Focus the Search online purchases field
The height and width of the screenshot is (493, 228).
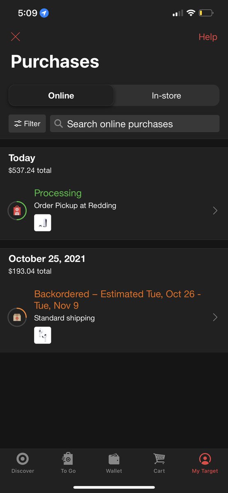(135, 124)
